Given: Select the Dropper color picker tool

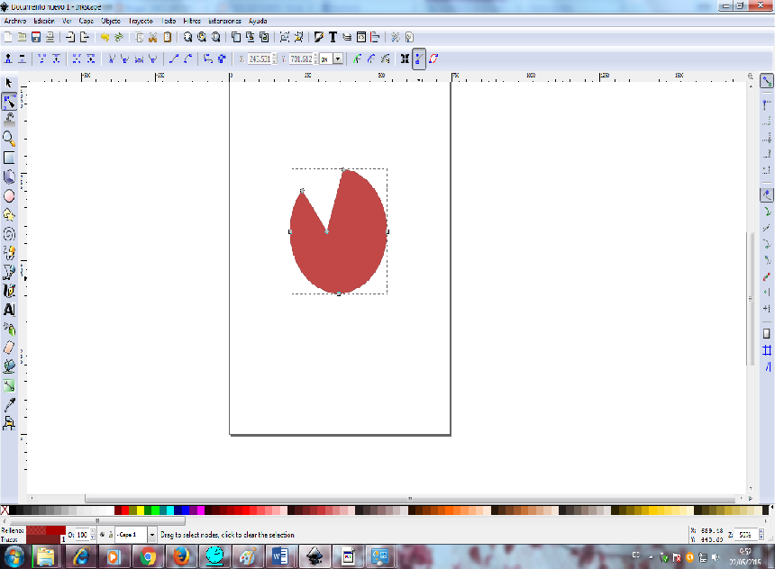Looking at the screenshot, I should (x=9, y=405).
